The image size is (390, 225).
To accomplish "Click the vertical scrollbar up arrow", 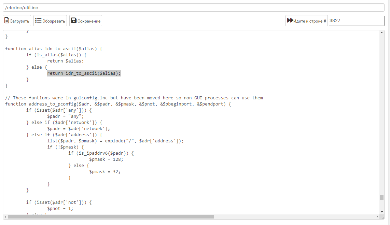I will click(x=382, y=32).
